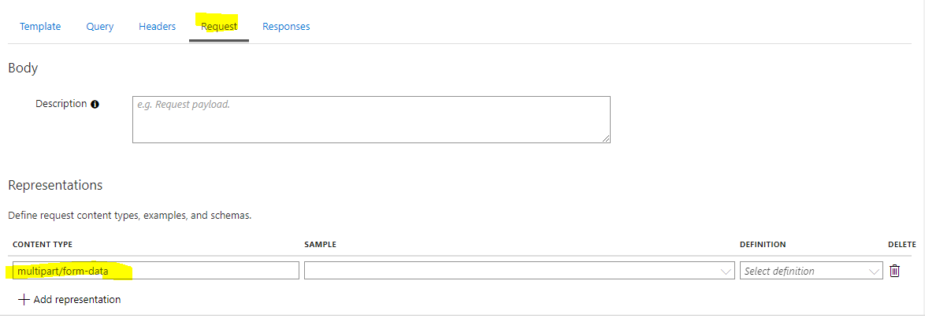The image size is (925, 329).
Task: Switch to the Template tab
Action: tap(40, 27)
